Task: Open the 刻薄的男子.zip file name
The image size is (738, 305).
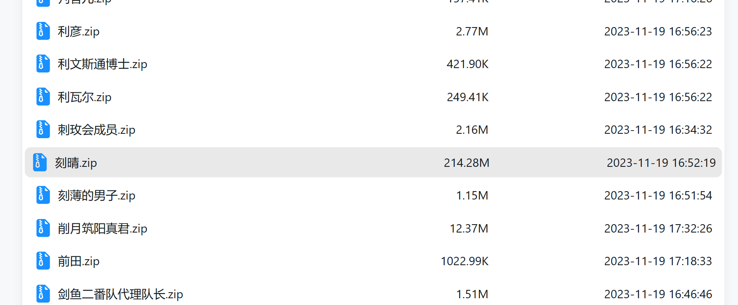Action: point(96,196)
